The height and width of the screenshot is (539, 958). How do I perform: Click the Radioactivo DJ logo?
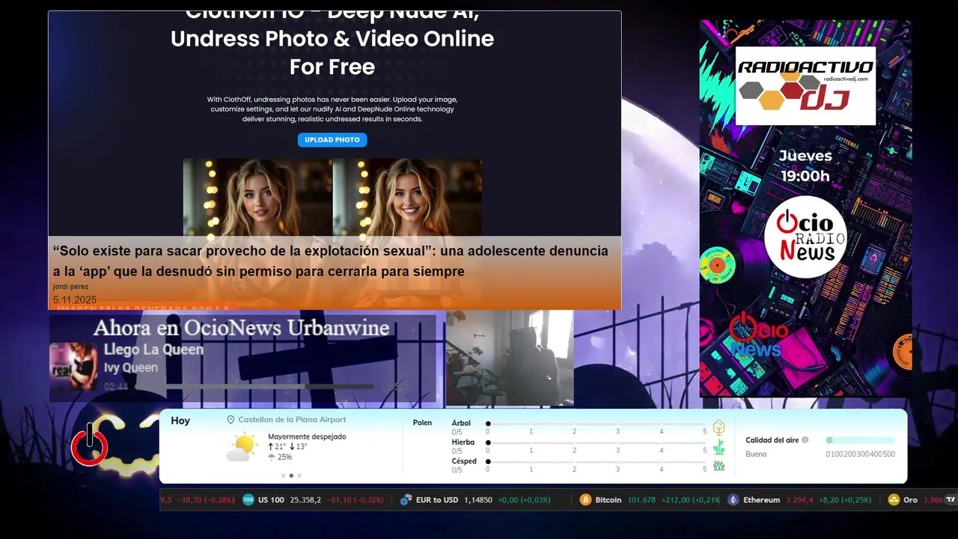[x=805, y=85]
